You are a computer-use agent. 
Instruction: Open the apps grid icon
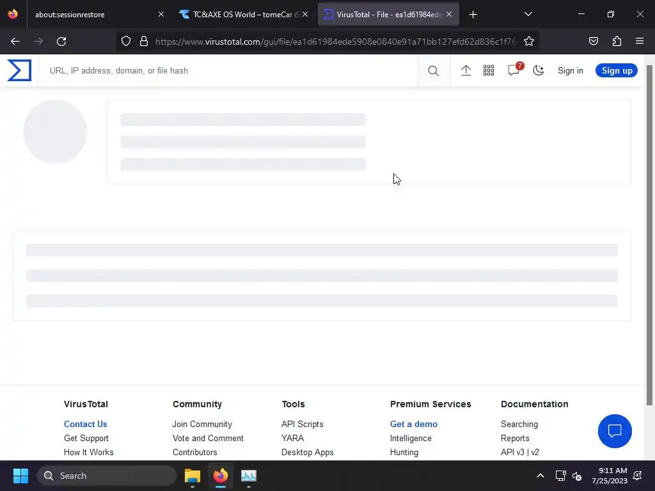coord(488,70)
